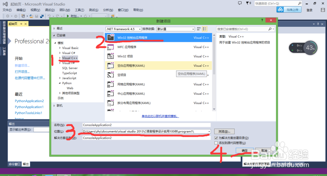Viewport: 327px width, 176px height.
Task: Open the location path dropdown arrow
Action: click(209, 131)
